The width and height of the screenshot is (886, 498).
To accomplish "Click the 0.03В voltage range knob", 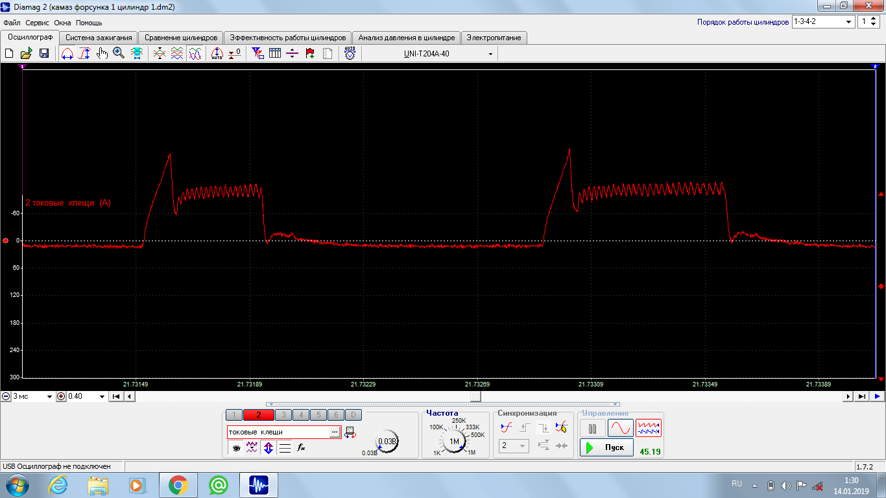I will pos(387,442).
